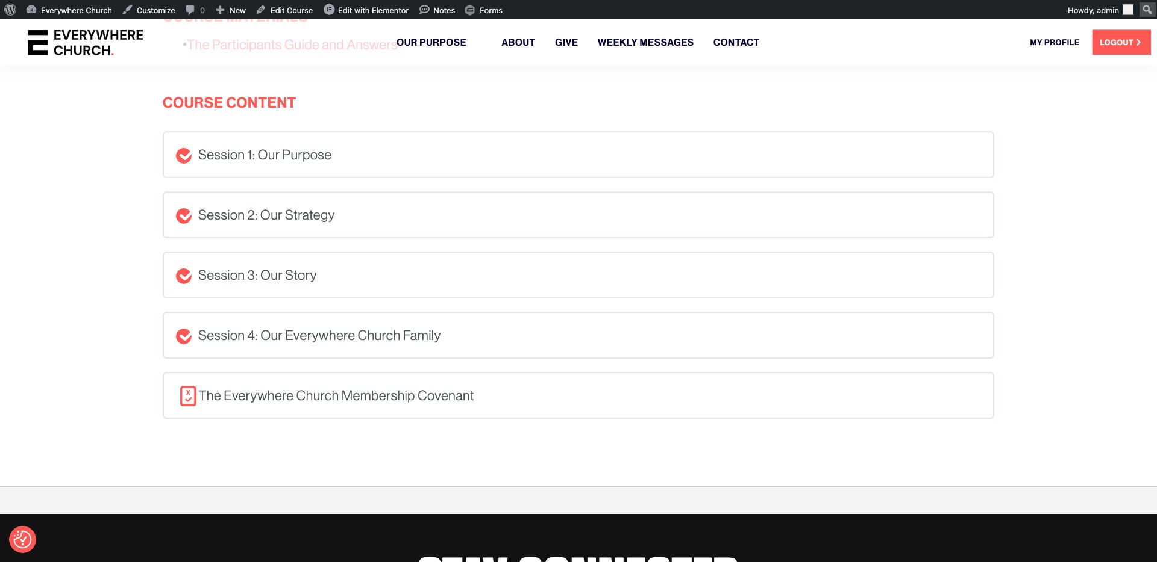The height and width of the screenshot is (562, 1157).
Task: Click Session 3 completed checkmark icon
Action: [184, 276]
